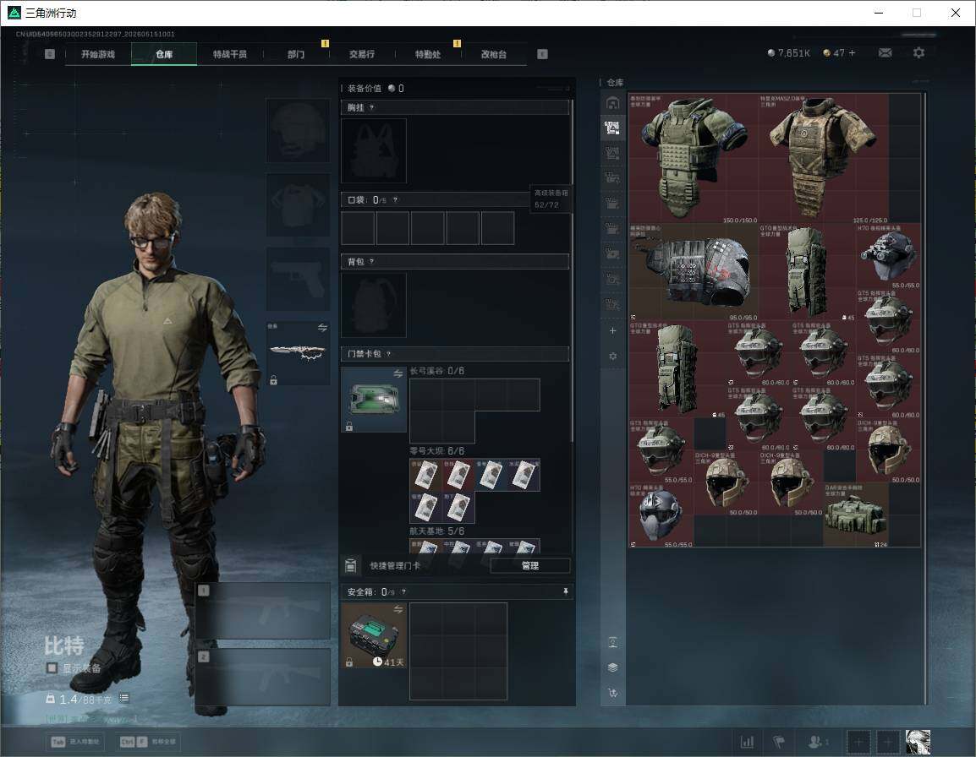Select the first warehouse sidebar category icon
Viewport: 976px width, 757px height.
coord(612,103)
